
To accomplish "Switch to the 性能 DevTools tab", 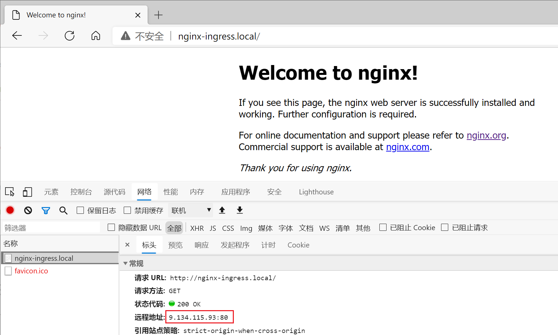I will (171, 192).
